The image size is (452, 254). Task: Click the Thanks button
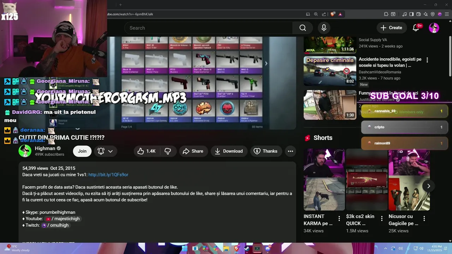pos(266,151)
